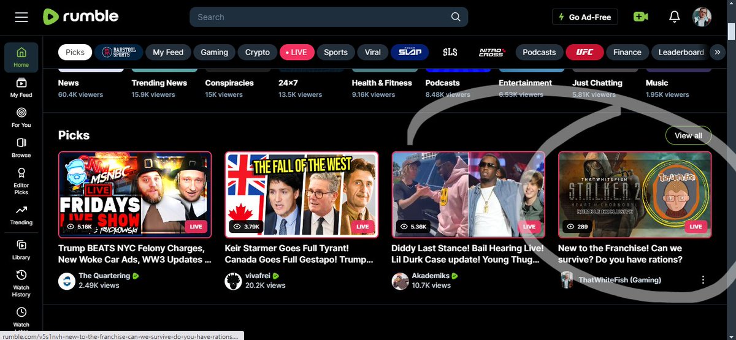Select the SLS category chip
Image resolution: width=736 pixels, height=340 pixels.
[450, 52]
